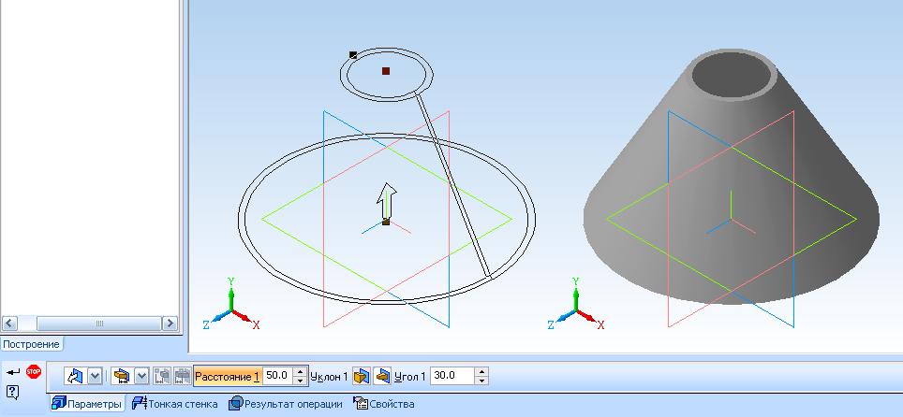This screenshot has width=903, height=417.
Task: Click the brown origin handle below the direction arrow
Action: [x=386, y=222]
